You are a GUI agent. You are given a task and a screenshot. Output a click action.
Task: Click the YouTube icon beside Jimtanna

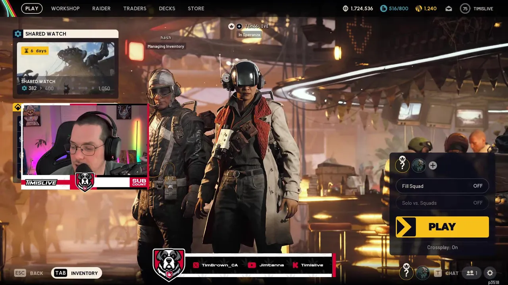click(252, 265)
